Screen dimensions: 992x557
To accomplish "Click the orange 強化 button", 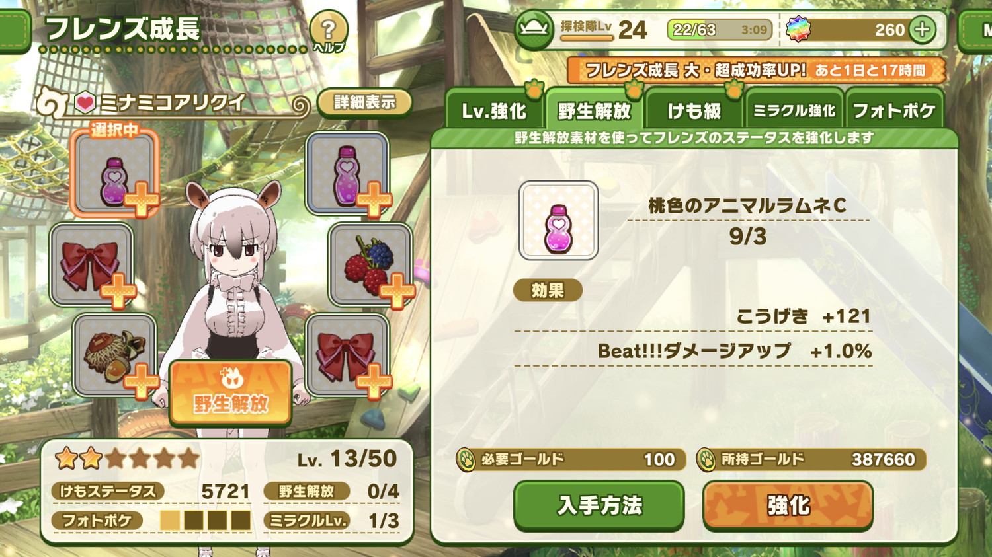I will (x=788, y=505).
